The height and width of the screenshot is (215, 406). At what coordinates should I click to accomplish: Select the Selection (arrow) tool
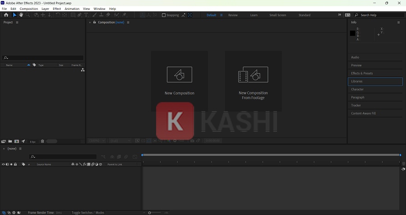tap(14, 15)
